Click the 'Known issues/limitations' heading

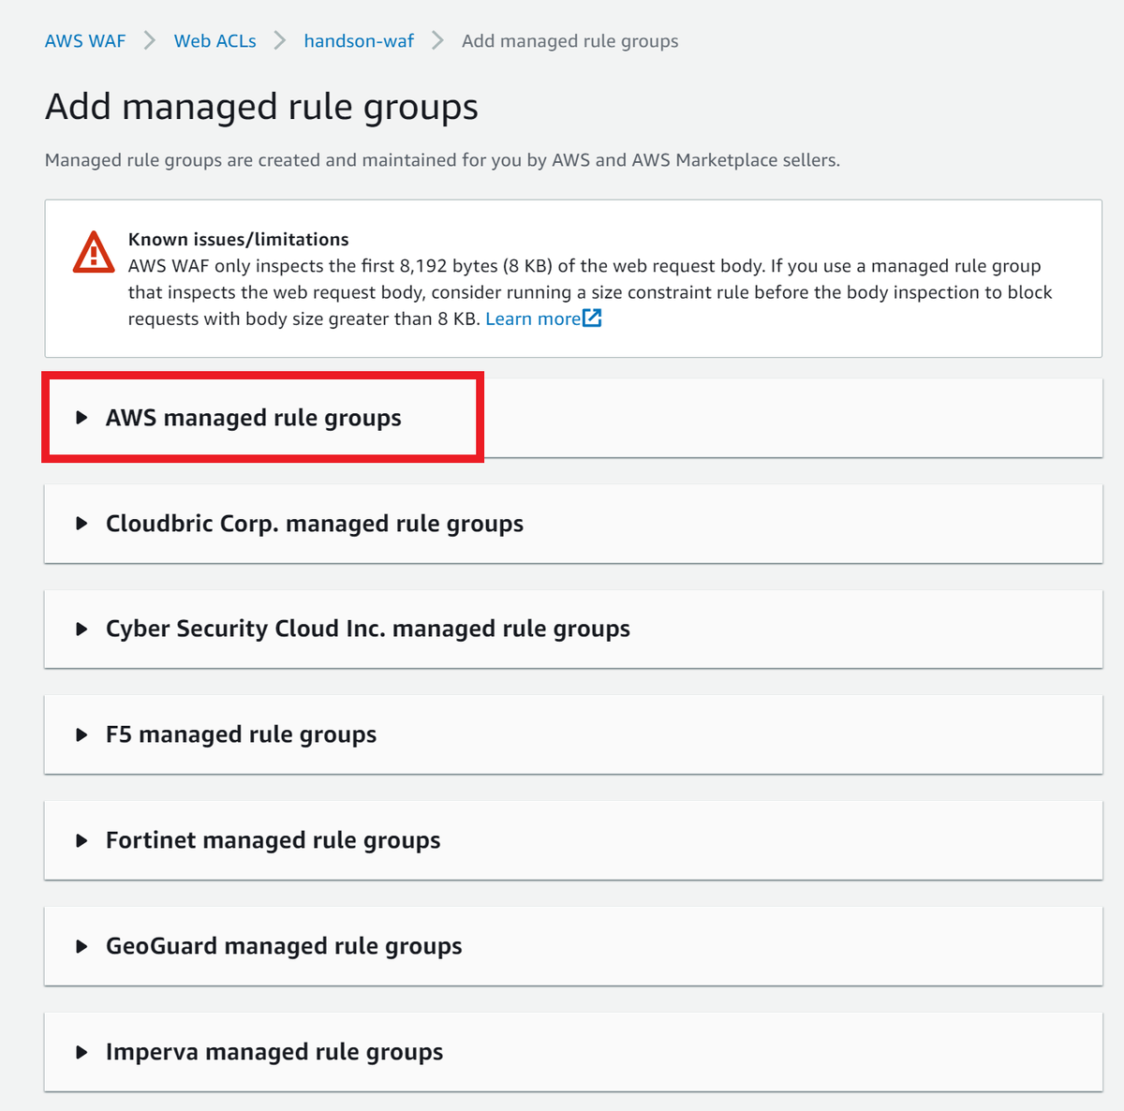pos(239,239)
